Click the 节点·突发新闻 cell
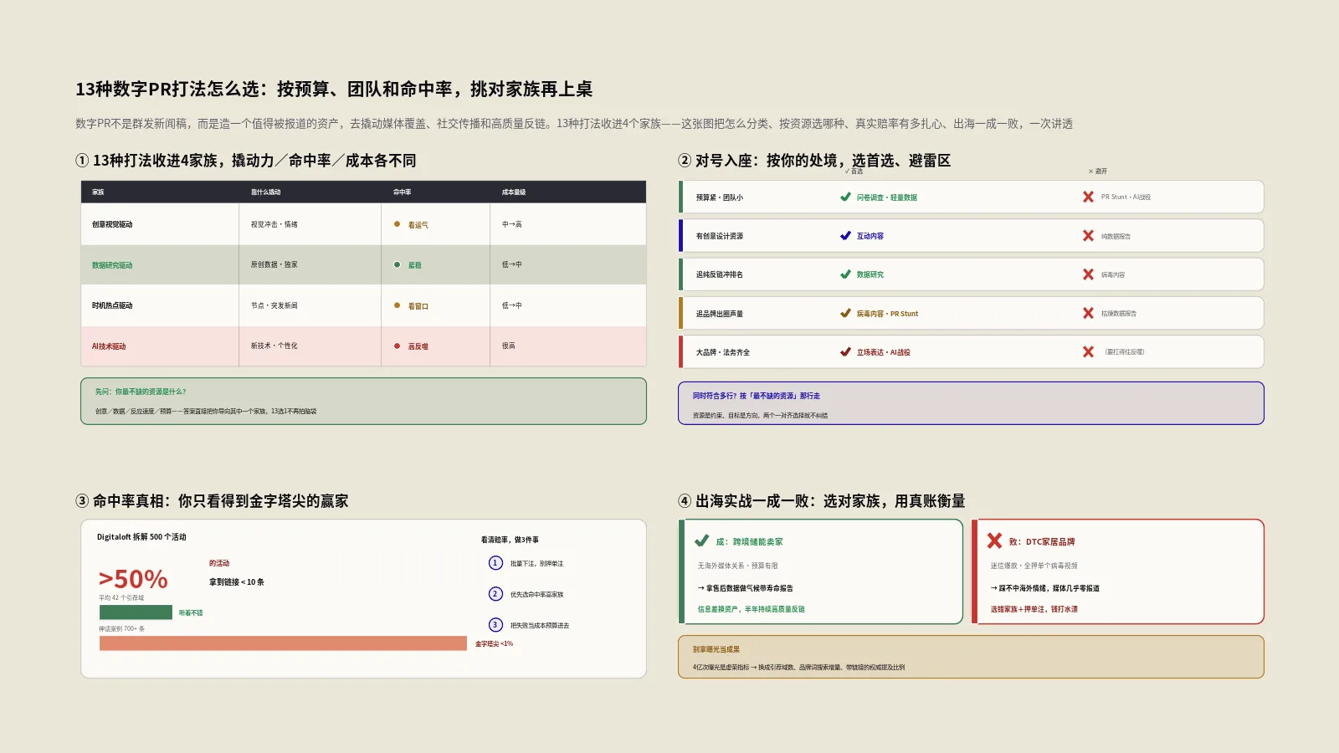 click(274, 305)
